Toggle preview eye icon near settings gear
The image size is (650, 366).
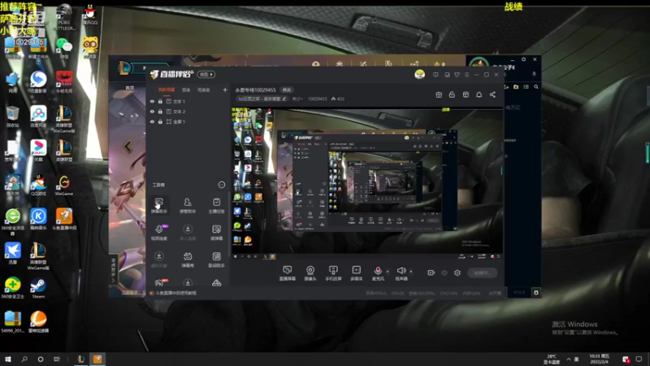coord(444,272)
